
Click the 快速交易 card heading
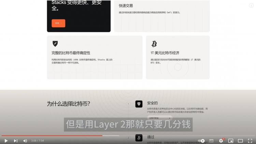(x=126, y=6)
